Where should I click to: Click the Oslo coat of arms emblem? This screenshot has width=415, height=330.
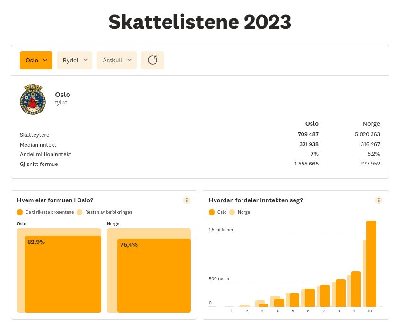click(x=33, y=99)
